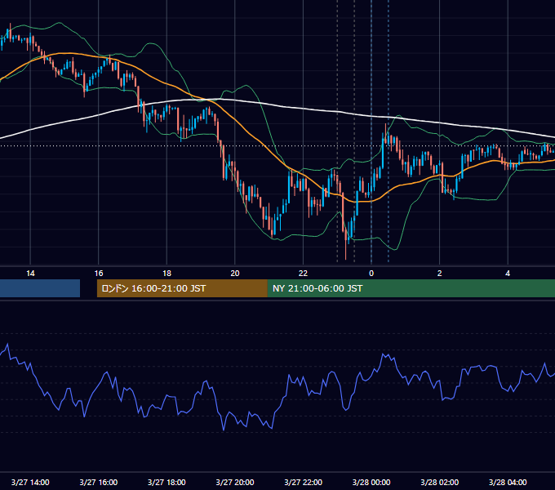Click the NY 21:00-06:00 JST session bar
Viewport: 555px width, 490px height.
click(x=411, y=288)
